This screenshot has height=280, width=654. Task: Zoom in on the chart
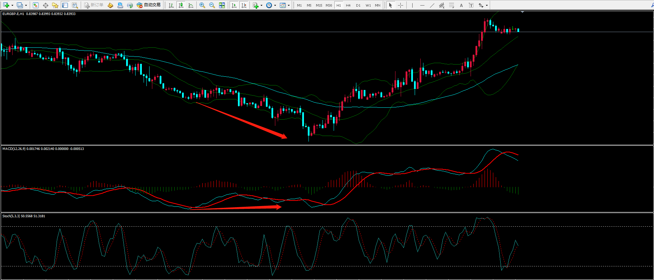click(x=202, y=5)
